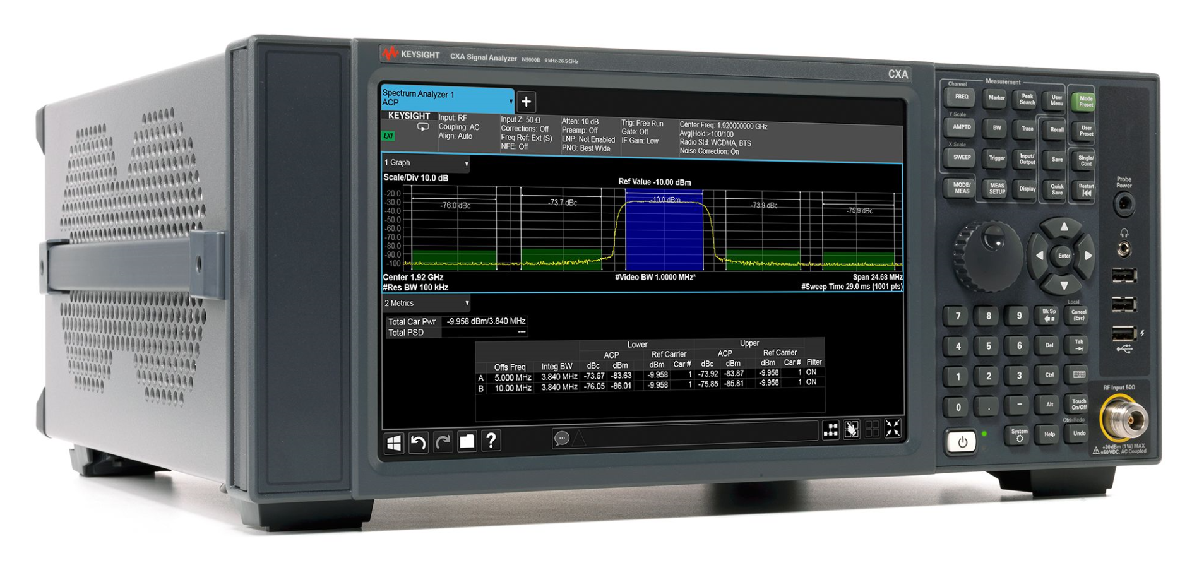The height and width of the screenshot is (587, 1204).
Task: Click the window selection hand icon
Action: pos(852,430)
